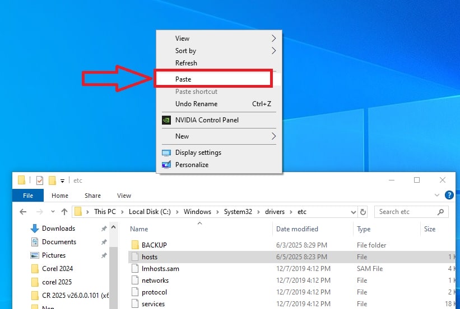Click the Properties quick access icon

(x=40, y=180)
